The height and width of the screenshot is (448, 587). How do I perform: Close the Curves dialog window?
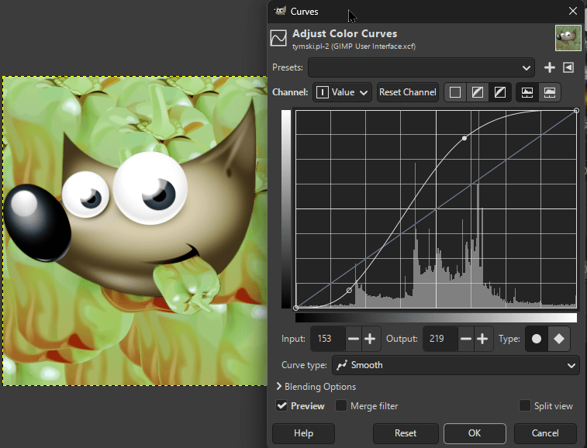click(573, 11)
